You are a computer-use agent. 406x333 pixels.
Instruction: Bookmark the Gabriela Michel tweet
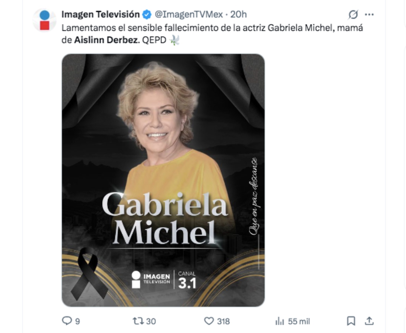click(x=351, y=321)
